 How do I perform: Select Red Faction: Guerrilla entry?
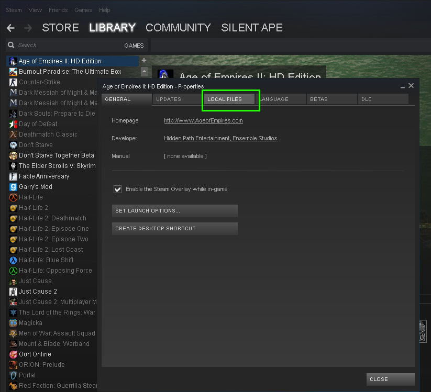coord(52,386)
